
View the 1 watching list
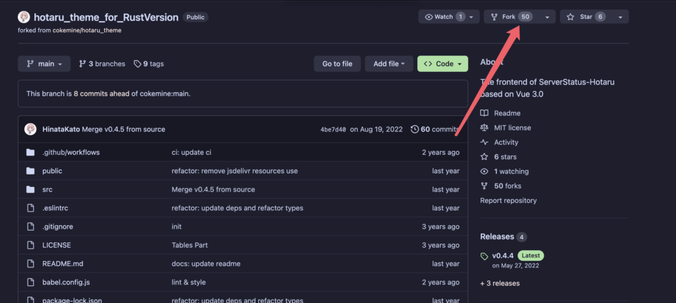pos(505,171)
